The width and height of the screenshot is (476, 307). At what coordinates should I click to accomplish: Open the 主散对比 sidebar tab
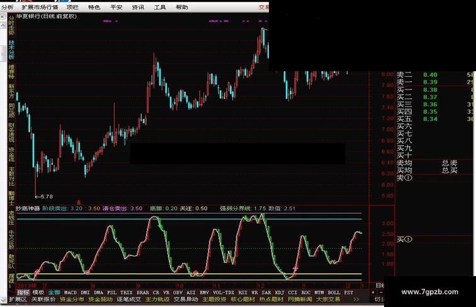pyautogui.click(x=11, y=177)
